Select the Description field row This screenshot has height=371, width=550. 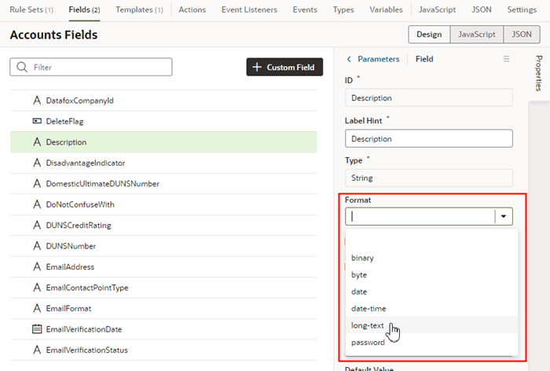pos(163,142)
